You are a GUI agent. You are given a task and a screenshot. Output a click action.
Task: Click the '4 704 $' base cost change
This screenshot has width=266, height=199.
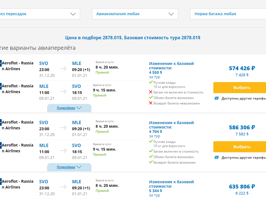pyautogui.click(x=155, y=132)
